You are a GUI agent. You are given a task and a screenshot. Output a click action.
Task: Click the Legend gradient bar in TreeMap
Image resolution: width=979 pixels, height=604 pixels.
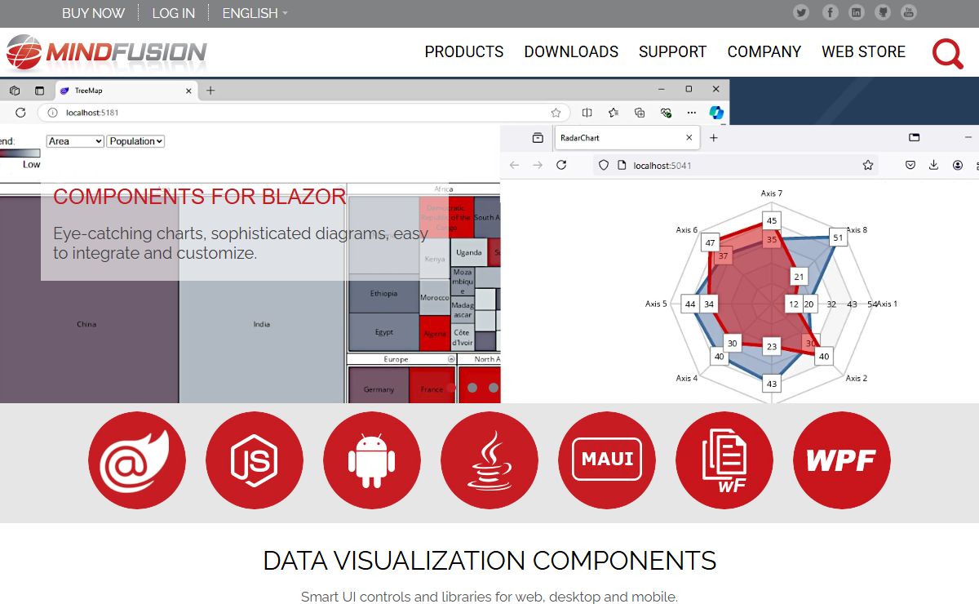click(x=20, y=153)
